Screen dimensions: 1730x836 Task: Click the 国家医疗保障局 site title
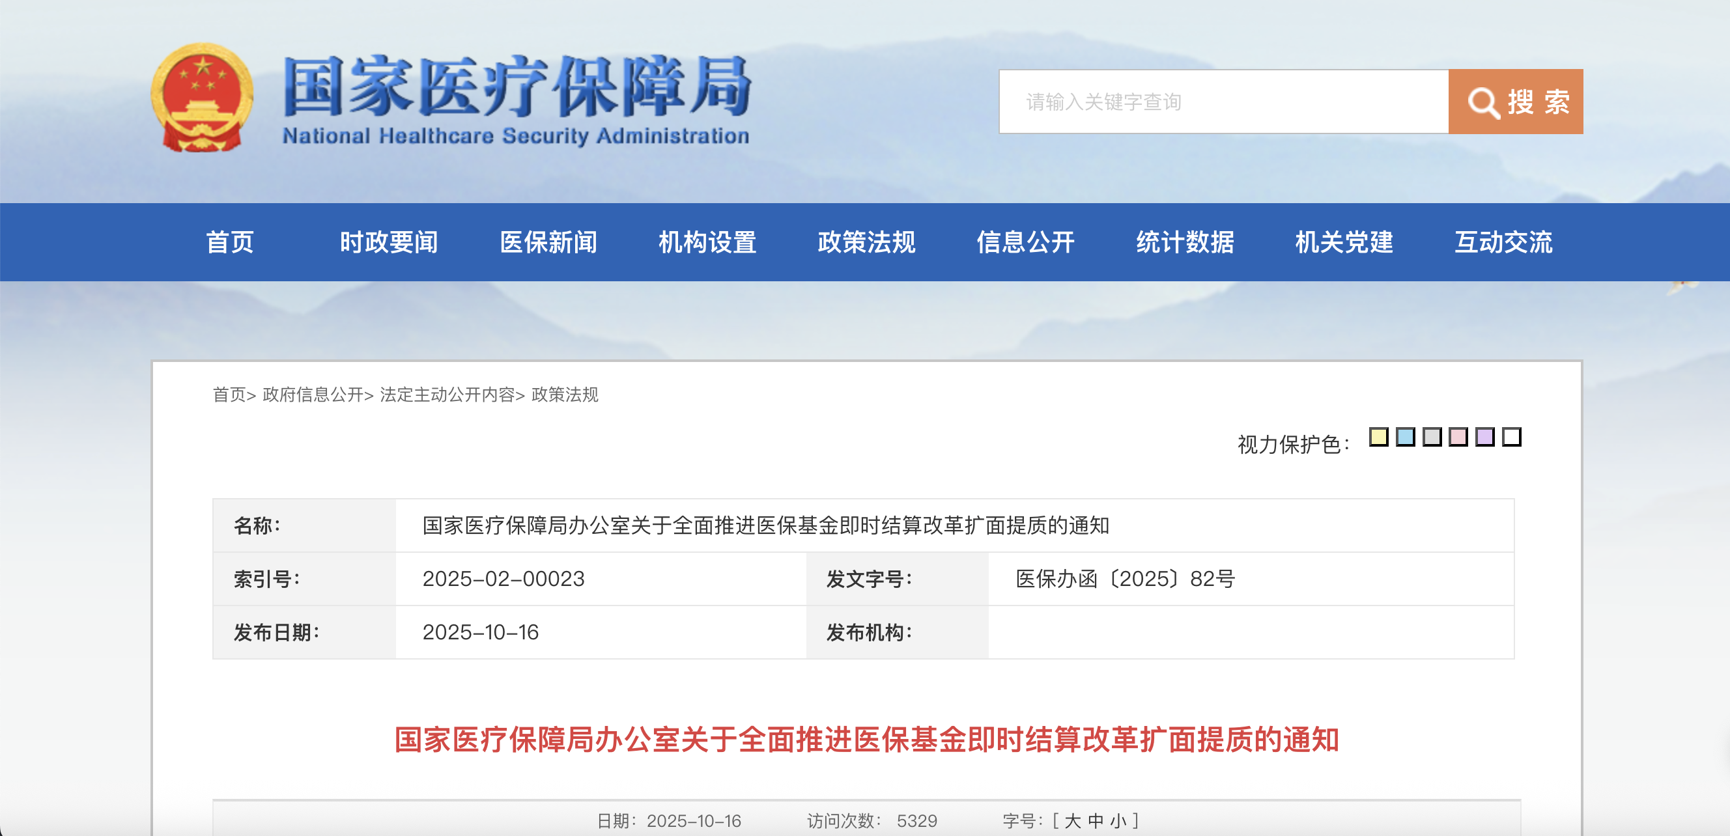(516, 87)
